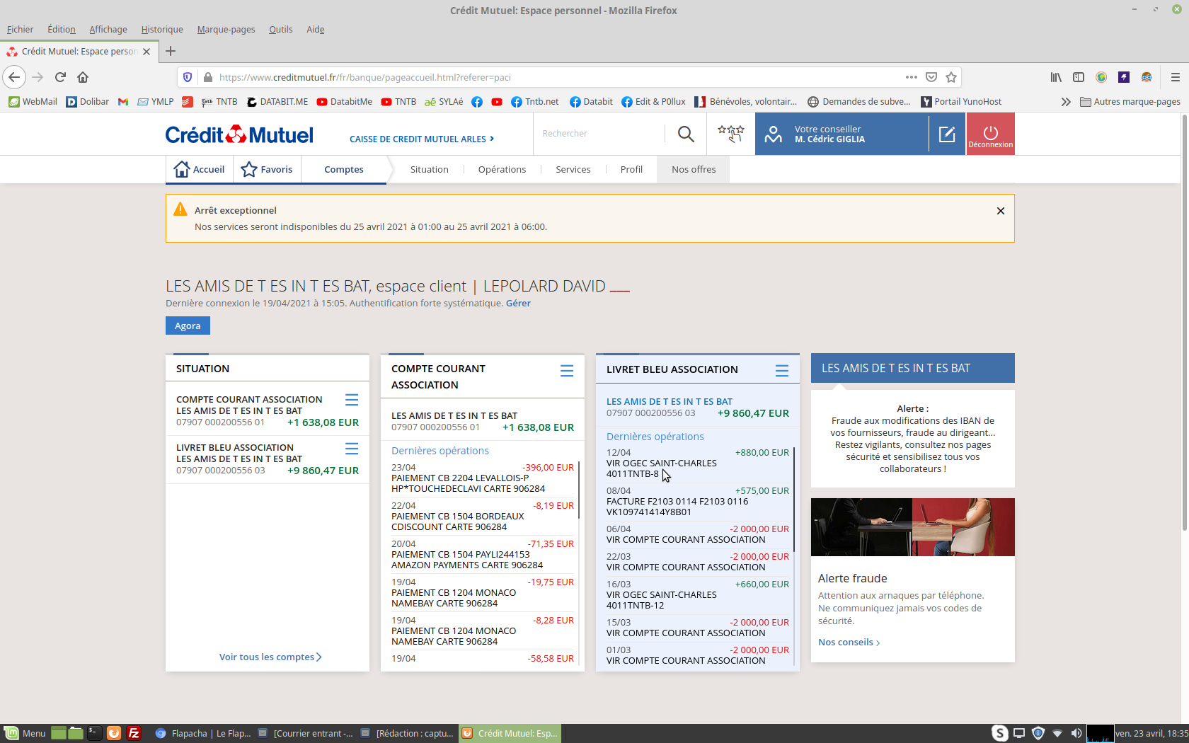Bookmark this page with star icon
1189x743 pixels.
[951, 77]
